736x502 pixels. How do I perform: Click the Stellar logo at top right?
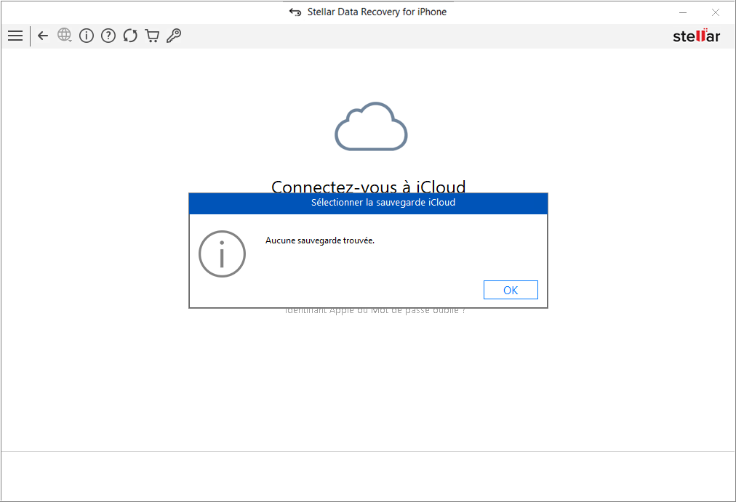[x=696, y=36]
